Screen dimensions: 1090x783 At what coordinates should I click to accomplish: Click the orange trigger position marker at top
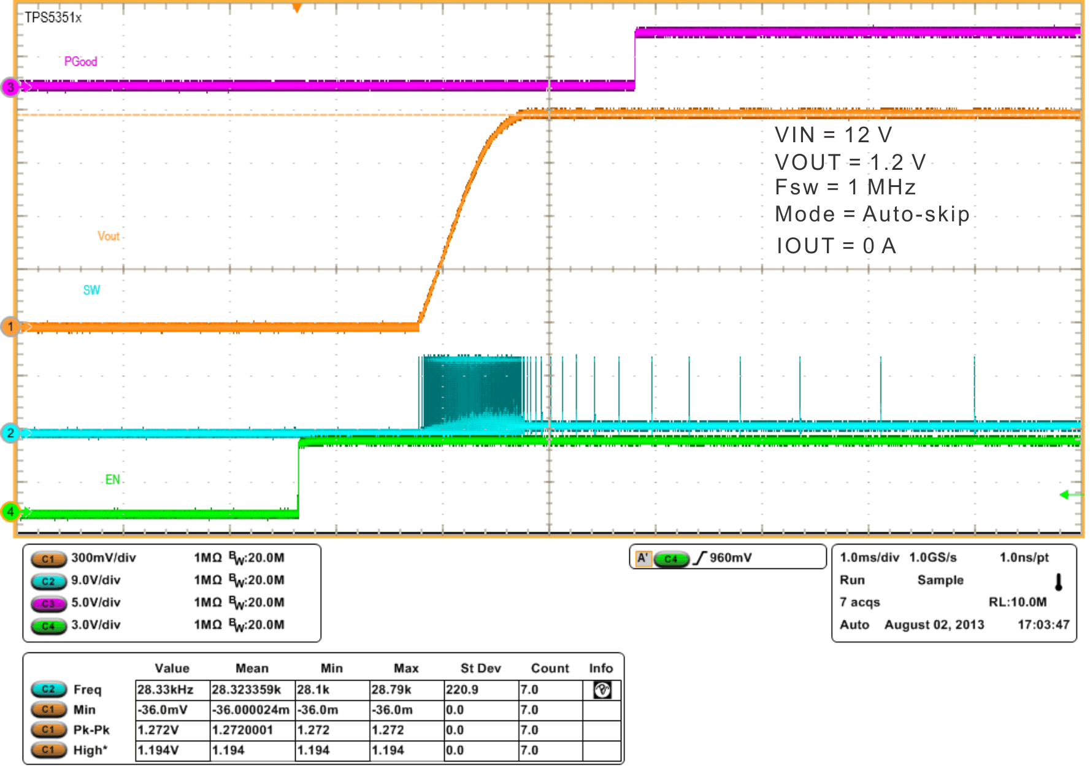click(297, 6)
